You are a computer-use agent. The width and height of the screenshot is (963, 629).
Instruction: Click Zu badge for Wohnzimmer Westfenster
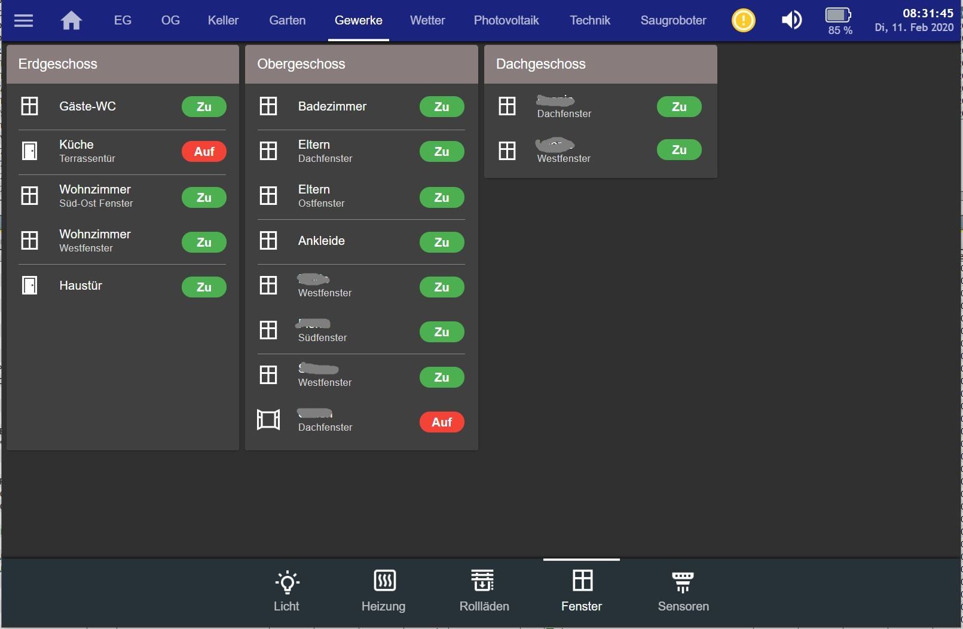point(204,243)
